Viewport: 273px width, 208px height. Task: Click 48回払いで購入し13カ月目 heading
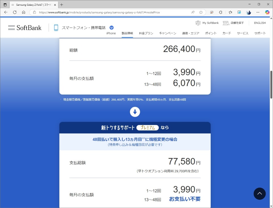pyautogui.click(x=135, y=139)
